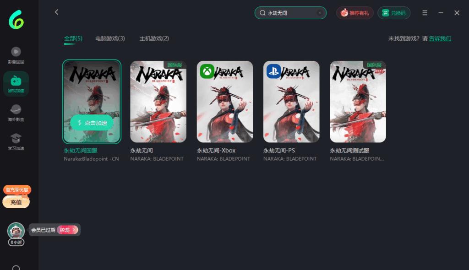The image size is (469, 270).
Task: Click the PlayStation logo badge
Action: click(x=274, y=71)
